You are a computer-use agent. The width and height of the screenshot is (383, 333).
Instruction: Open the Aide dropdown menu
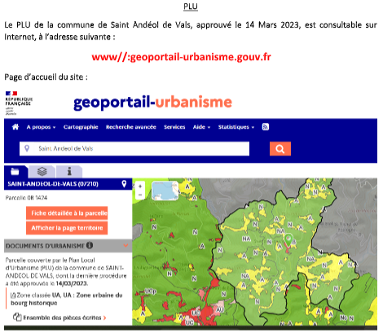(201, 127)
